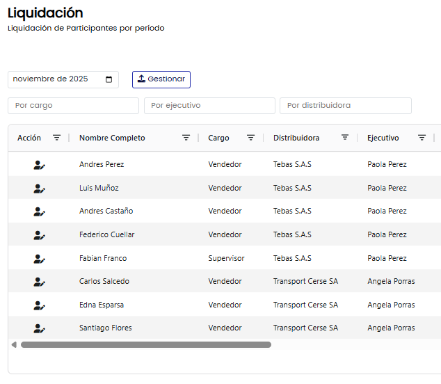Open edit action for Edna Esparsa
The image size is (441, 384).
click(39, 305)
